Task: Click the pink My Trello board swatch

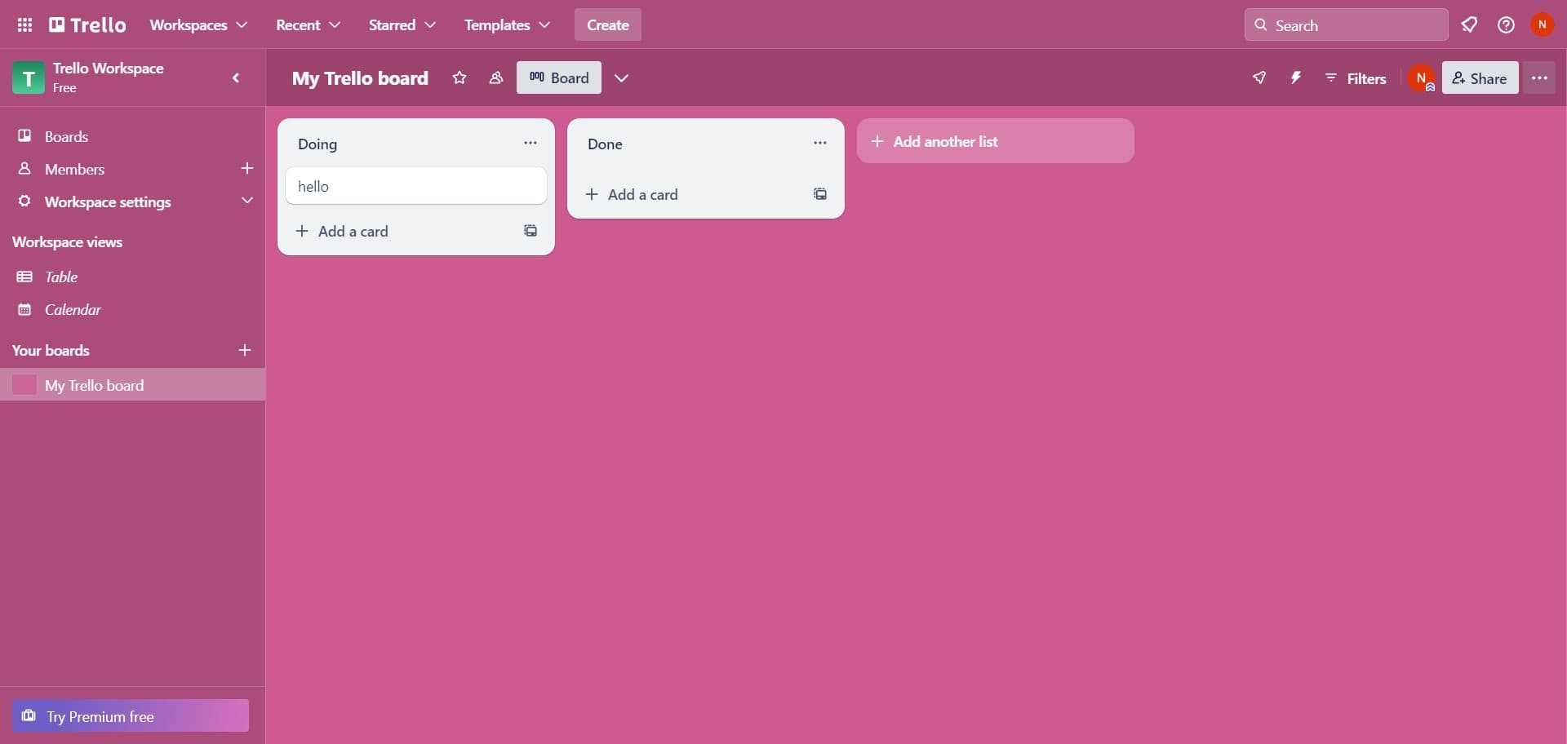Action: point(24,385)
